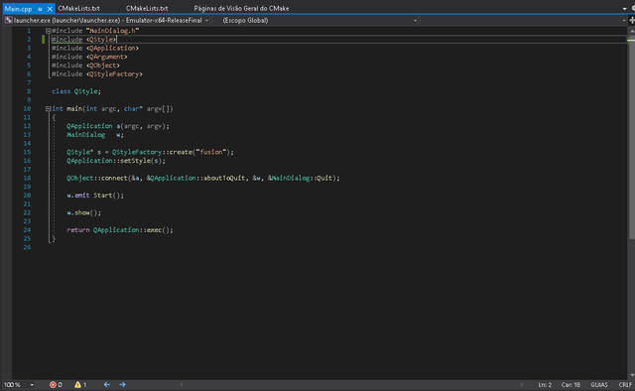Click on #include <QArgument> line
This screenshot has width=635, height=391.
[x=89, y=57]
